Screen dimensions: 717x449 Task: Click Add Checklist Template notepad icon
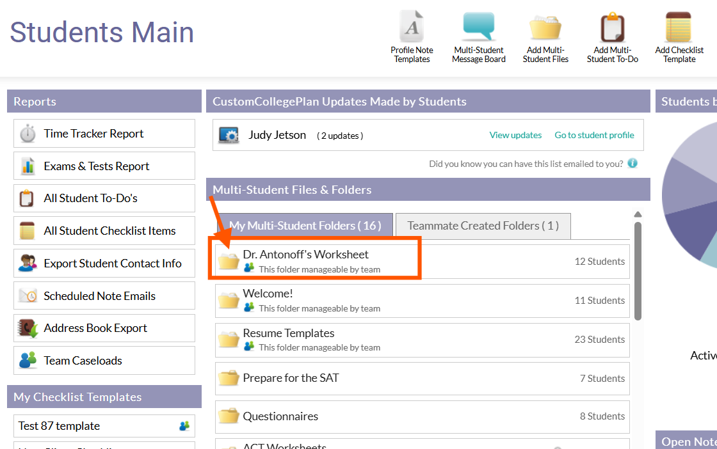(679, 28)
